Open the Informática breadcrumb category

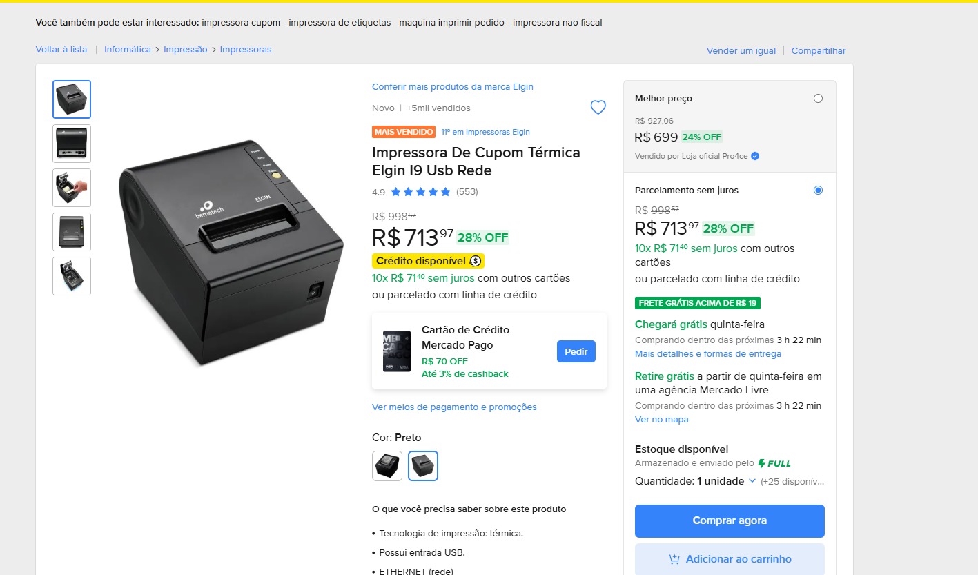pyautogui.click(x=128, y=50)
